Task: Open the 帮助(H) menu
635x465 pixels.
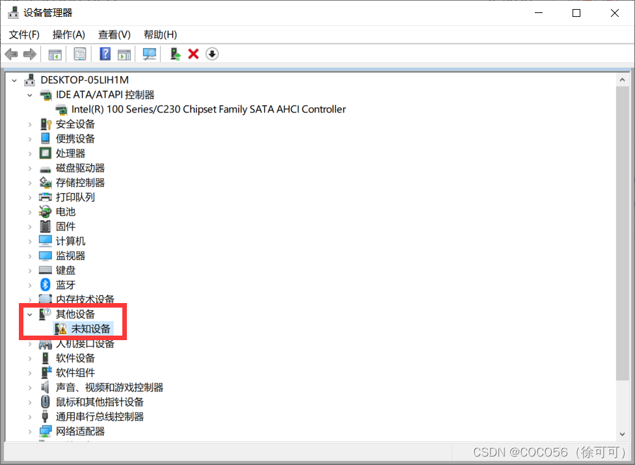Action: click(x=160, y=34)
